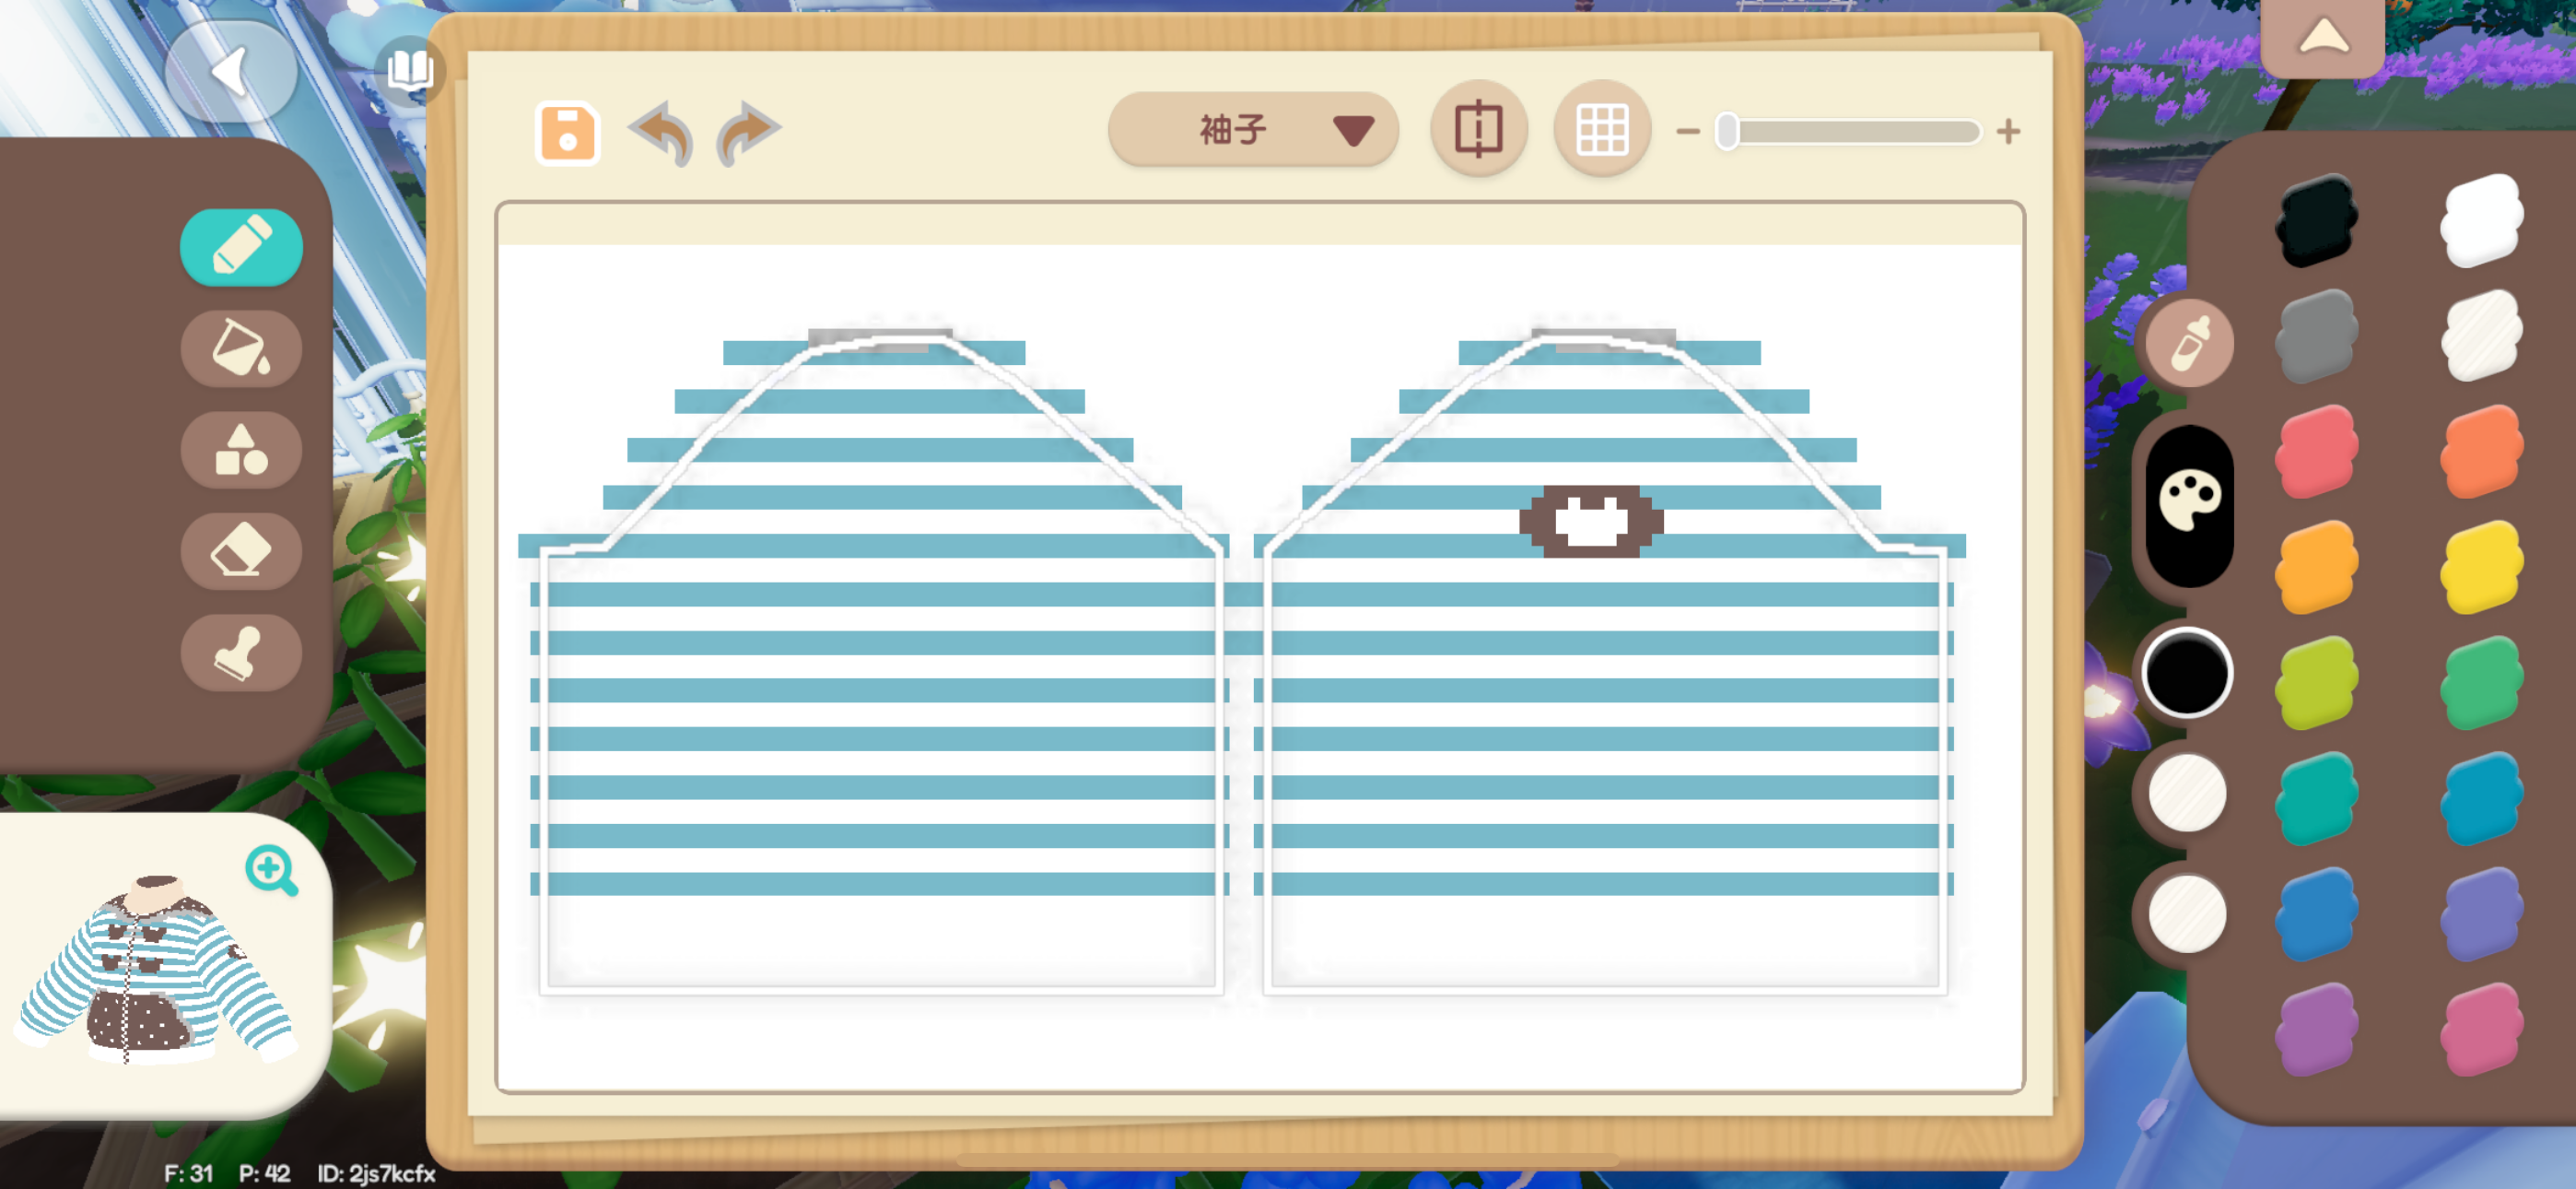Collapse panel with top-right up chevron

(2322, 38)
